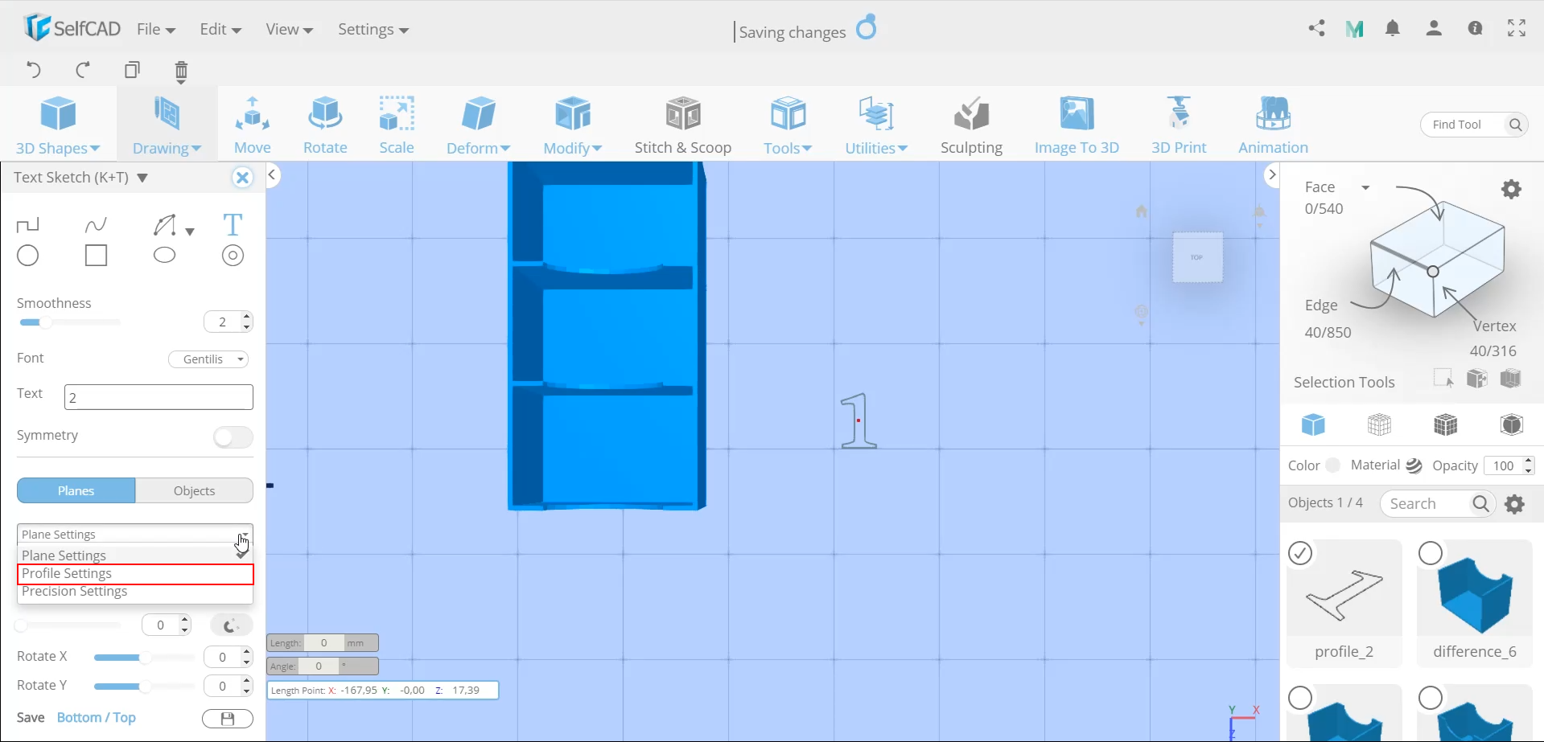Viewport: 1544px width, 742px height.
Task: Select the annulus ring sketch tool
Action: click(x=233, y=256)
